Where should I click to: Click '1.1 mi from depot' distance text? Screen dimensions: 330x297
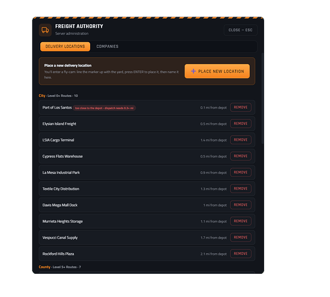(214, 222)
